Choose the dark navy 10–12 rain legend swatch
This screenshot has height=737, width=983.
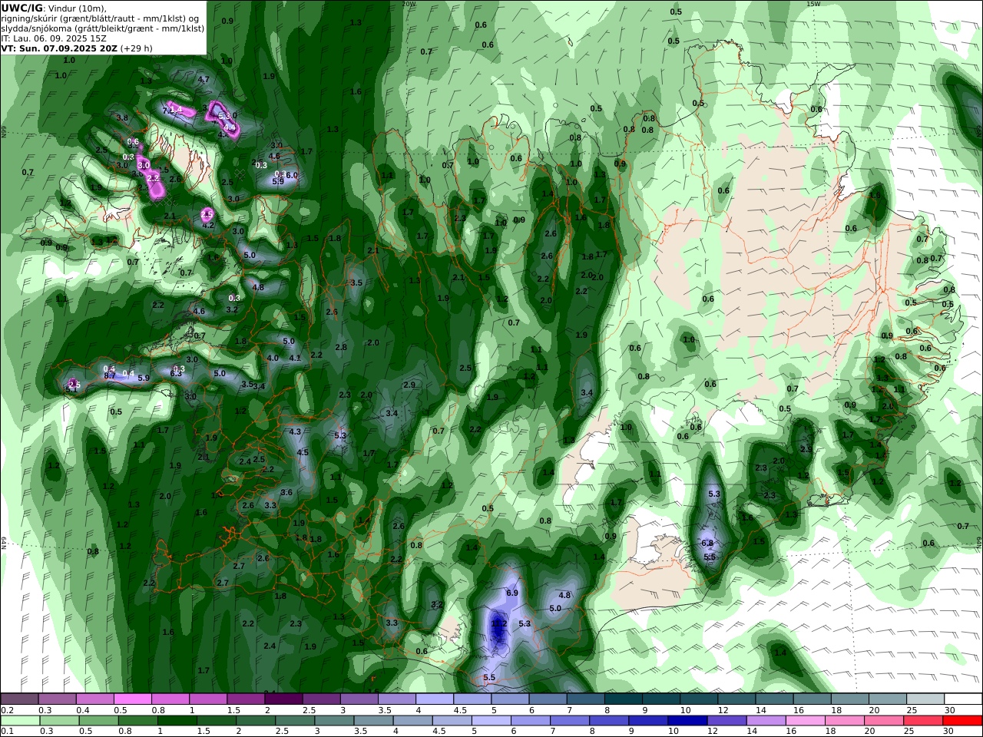[686, 721]
